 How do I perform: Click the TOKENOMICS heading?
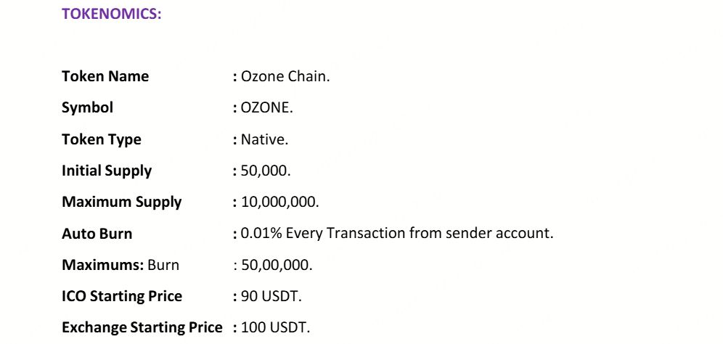[112, 14]
